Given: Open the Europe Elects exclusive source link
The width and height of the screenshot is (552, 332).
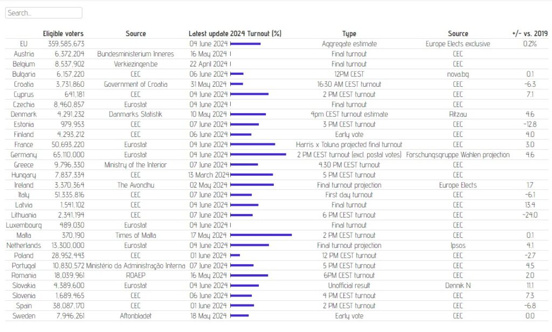Looking at the screenshot, I should (458, 44).
